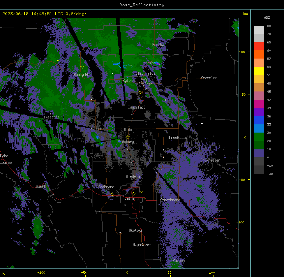Click the -50 tick on the vertical axis
This screenshot has width=284, height=277.
[x=242, y=180]
